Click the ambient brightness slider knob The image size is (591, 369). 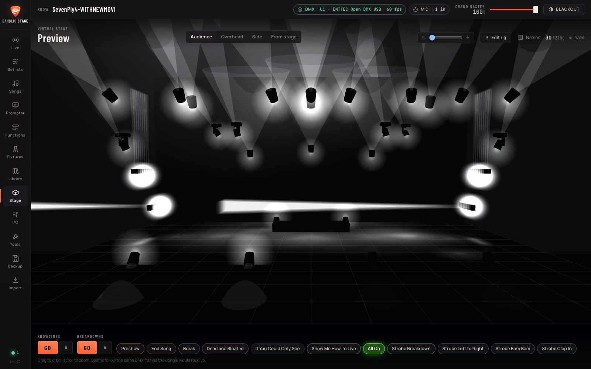pyautogui.click(x=432, y=38)
